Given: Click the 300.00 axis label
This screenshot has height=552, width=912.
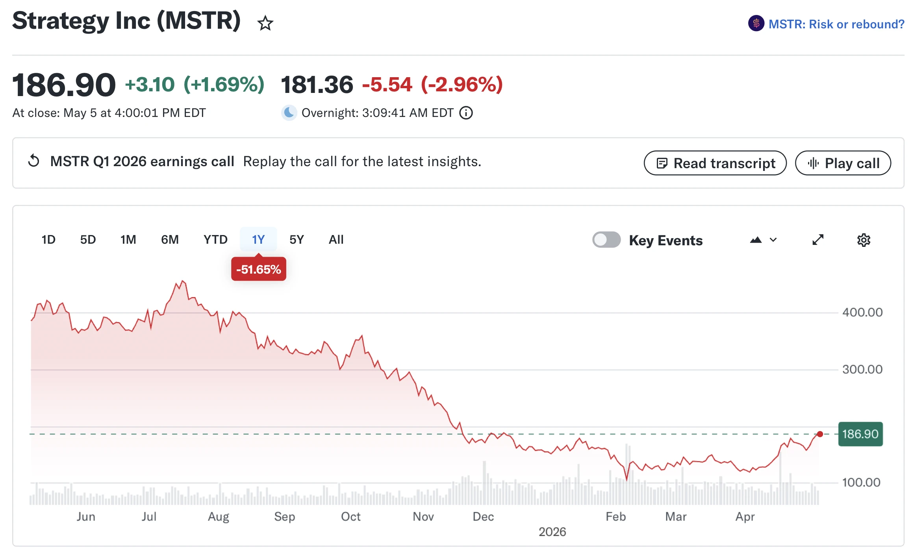Looking at the screenshot, I should [x=862, y=369].
